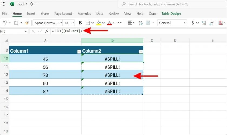Expand the Merge cells dropdown arrow

[153, 23]
